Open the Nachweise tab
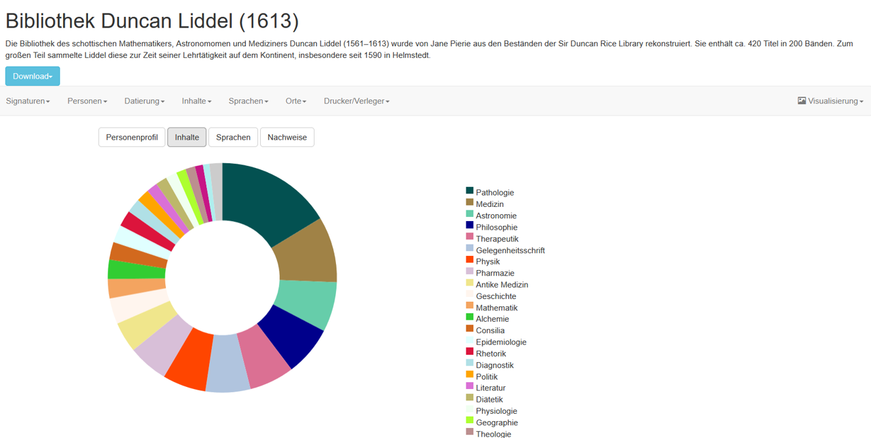Image resolution: width=871 pixels, height=438 pixels. point(287,137)
